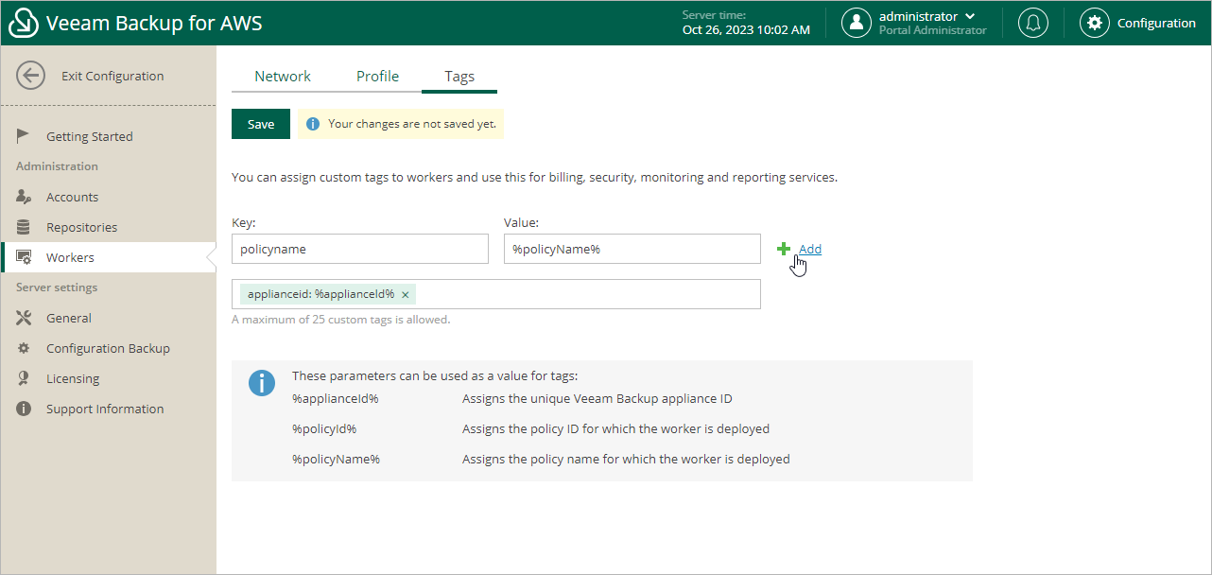Click the Save button
Screen dimensions: 1212x575
261,124
